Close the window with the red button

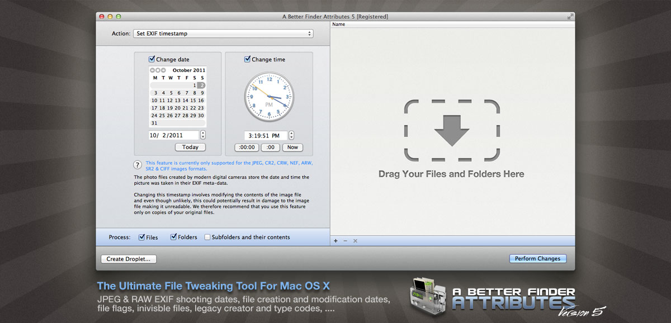click(x=102, y=17)
